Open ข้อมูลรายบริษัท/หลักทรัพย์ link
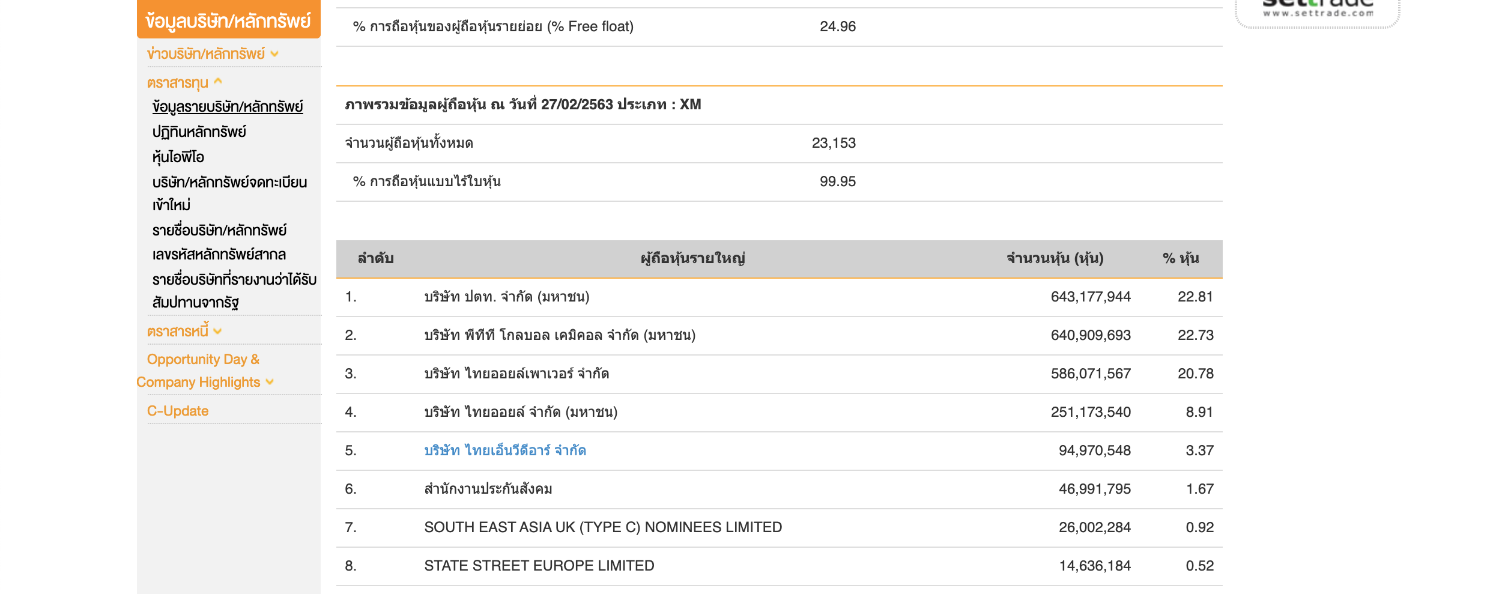The height and width of the screenshot is (594, 1505). [228, 107]
